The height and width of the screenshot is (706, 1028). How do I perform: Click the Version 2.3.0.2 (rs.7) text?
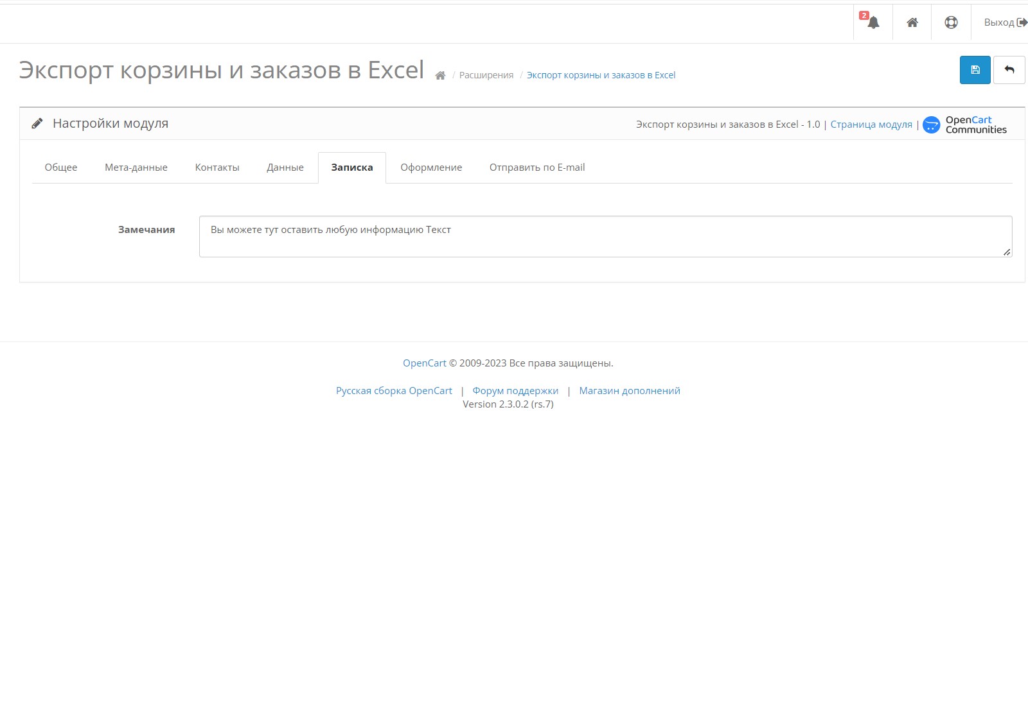pyautogui.click(x=508, y=404)
